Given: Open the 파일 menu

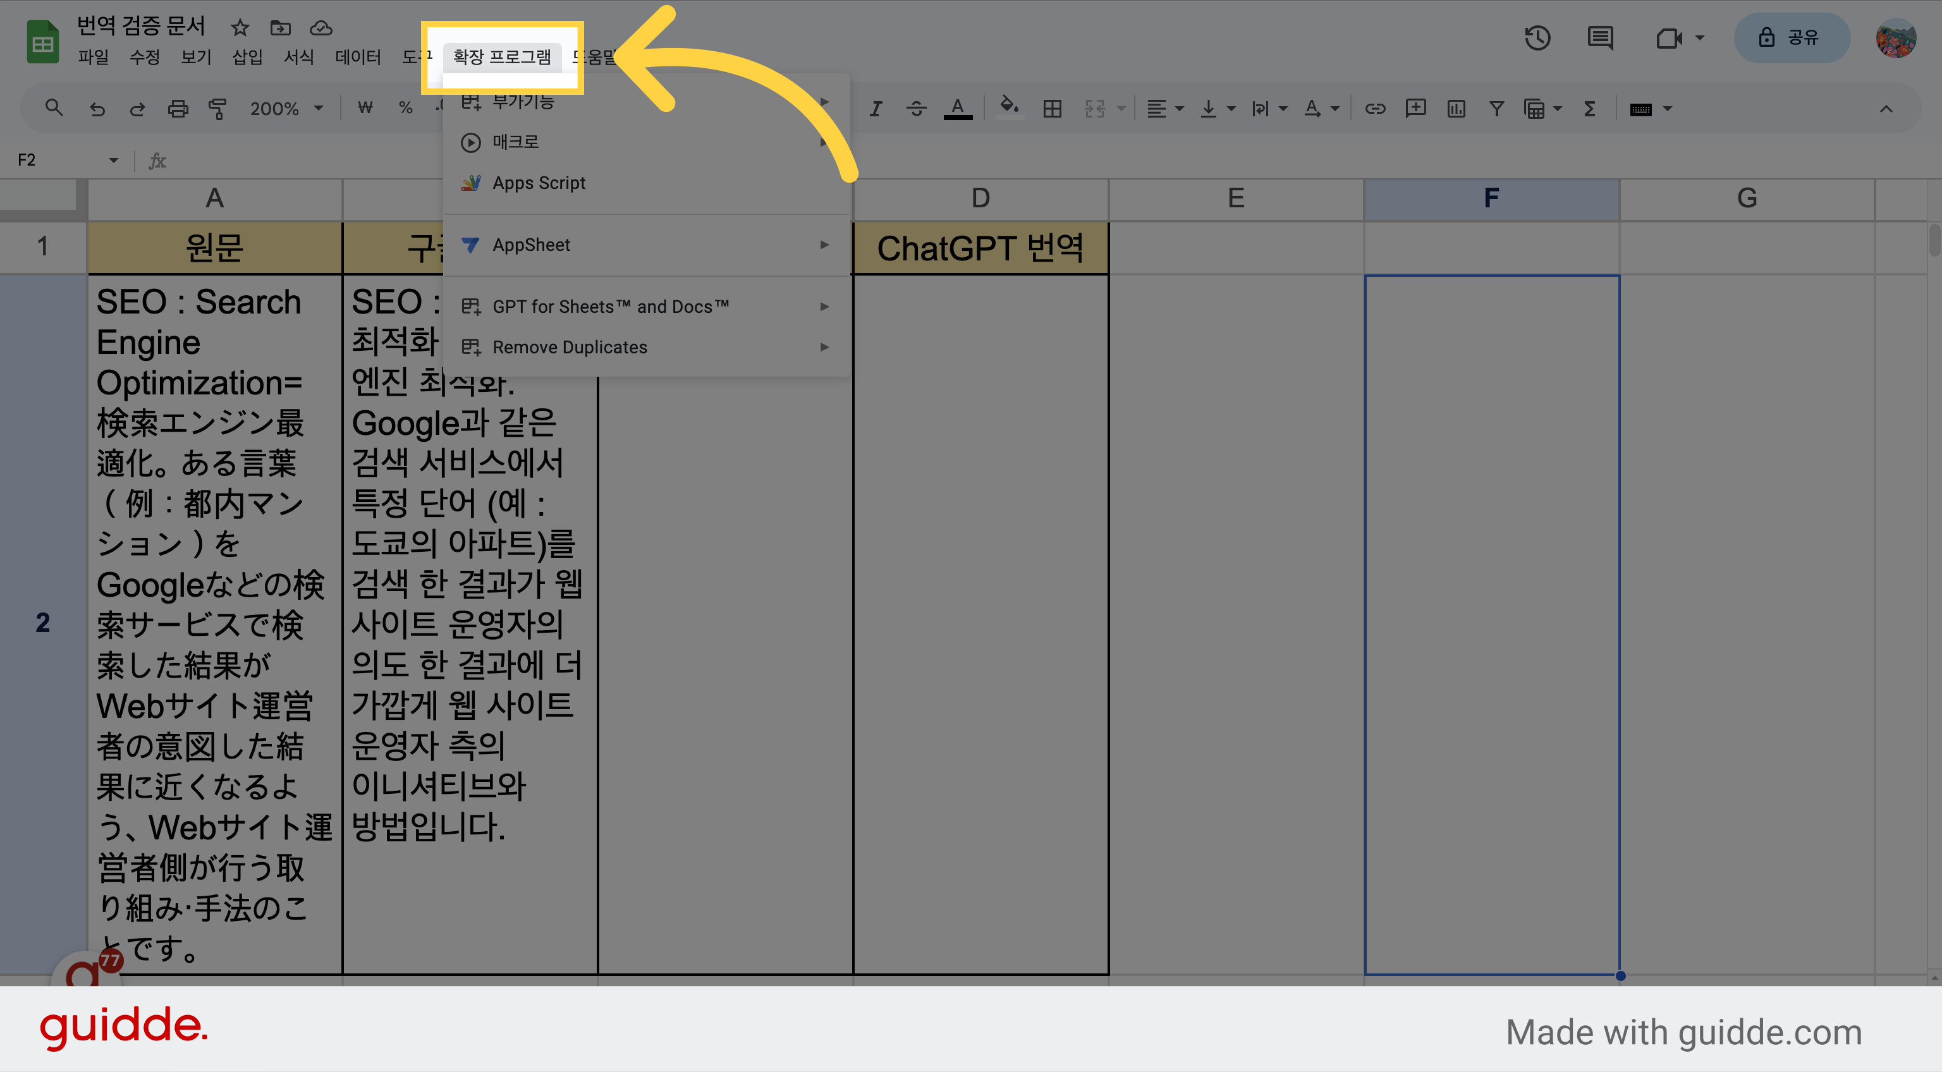Looking at the screenshot, I should 94,58.
